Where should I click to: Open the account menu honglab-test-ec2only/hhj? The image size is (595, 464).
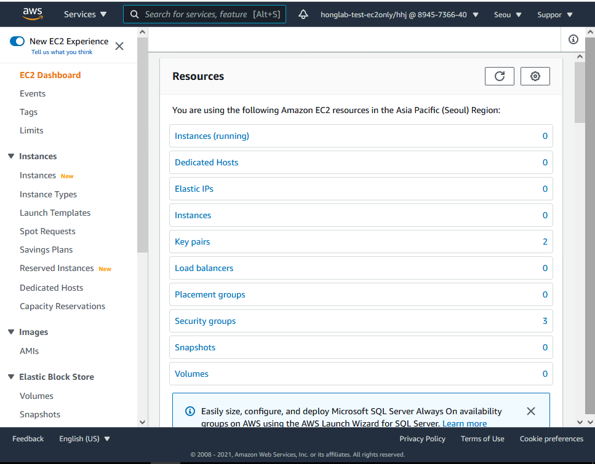click(399, 15)
